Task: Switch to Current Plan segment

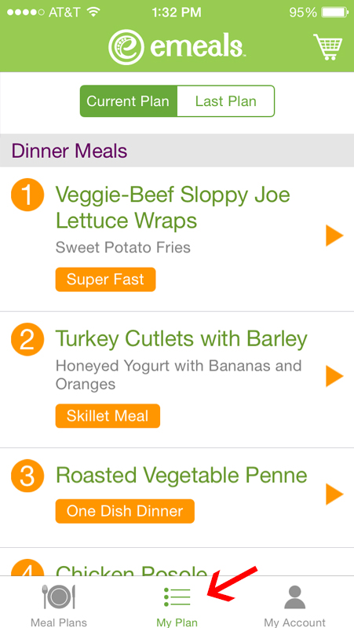Action: click(x=128, y=101)
